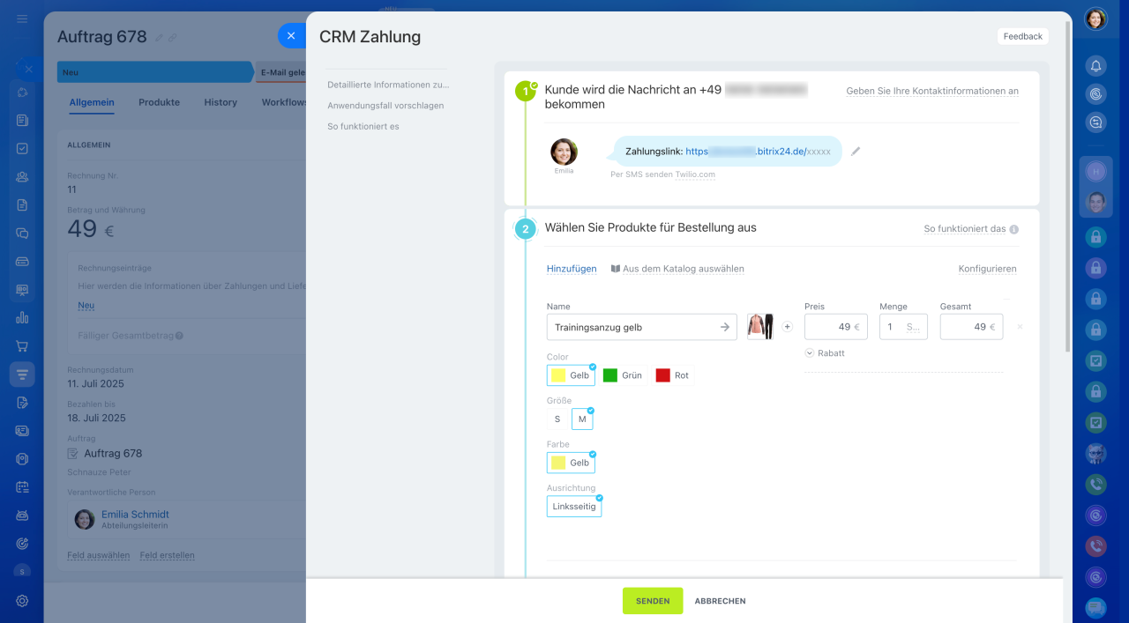
Task: Open the settings gear in left sidebar
Action: coord(22,600)
